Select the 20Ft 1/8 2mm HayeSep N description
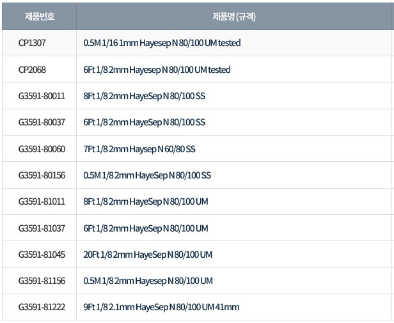394x323 pixels. [x=148, y=255]
